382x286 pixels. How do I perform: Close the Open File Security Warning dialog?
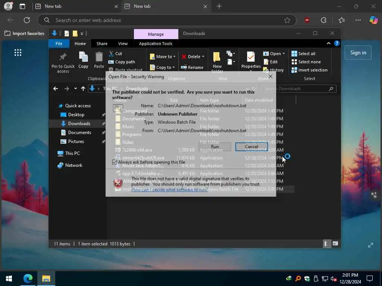270,76
